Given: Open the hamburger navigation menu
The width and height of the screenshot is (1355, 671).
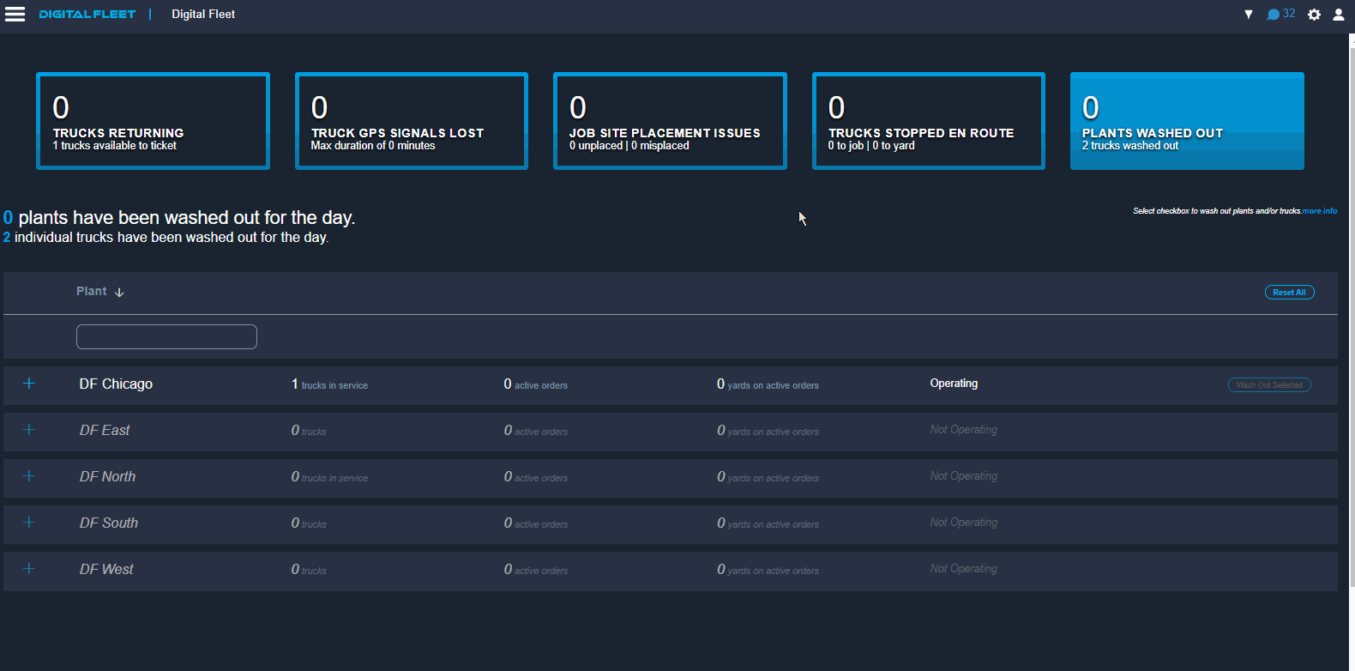Looking at the screenshot, I should pyautogui.click(x=15, y=15).
